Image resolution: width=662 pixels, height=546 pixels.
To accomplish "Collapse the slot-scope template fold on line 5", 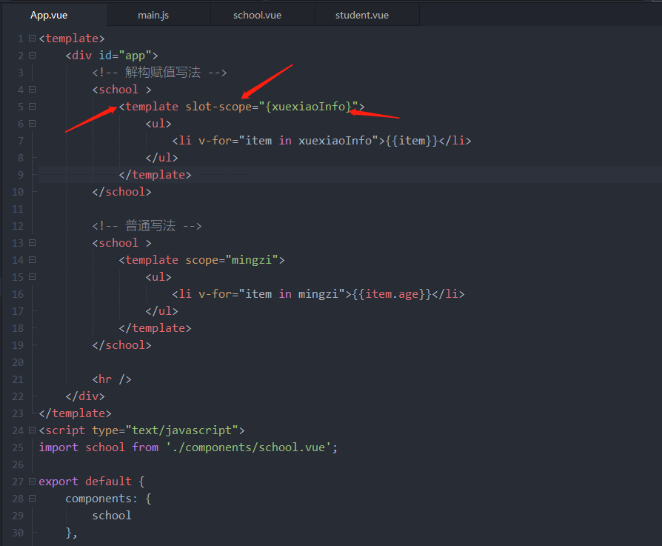I will pos(32,107).
